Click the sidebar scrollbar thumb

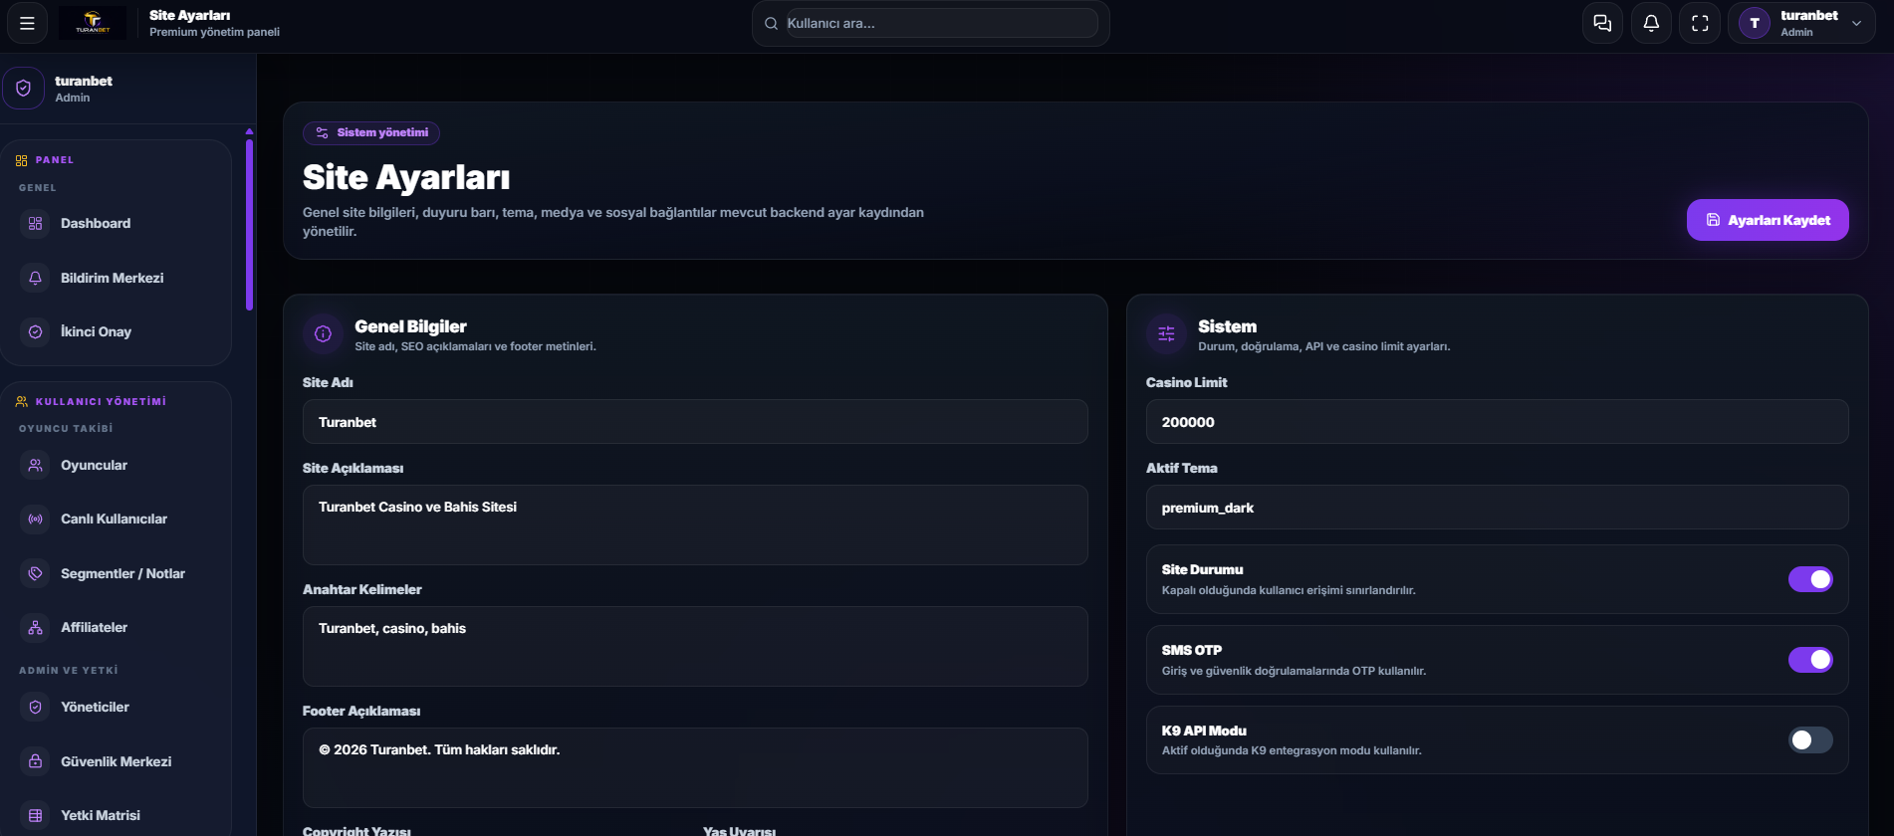[x=249, y=225]
